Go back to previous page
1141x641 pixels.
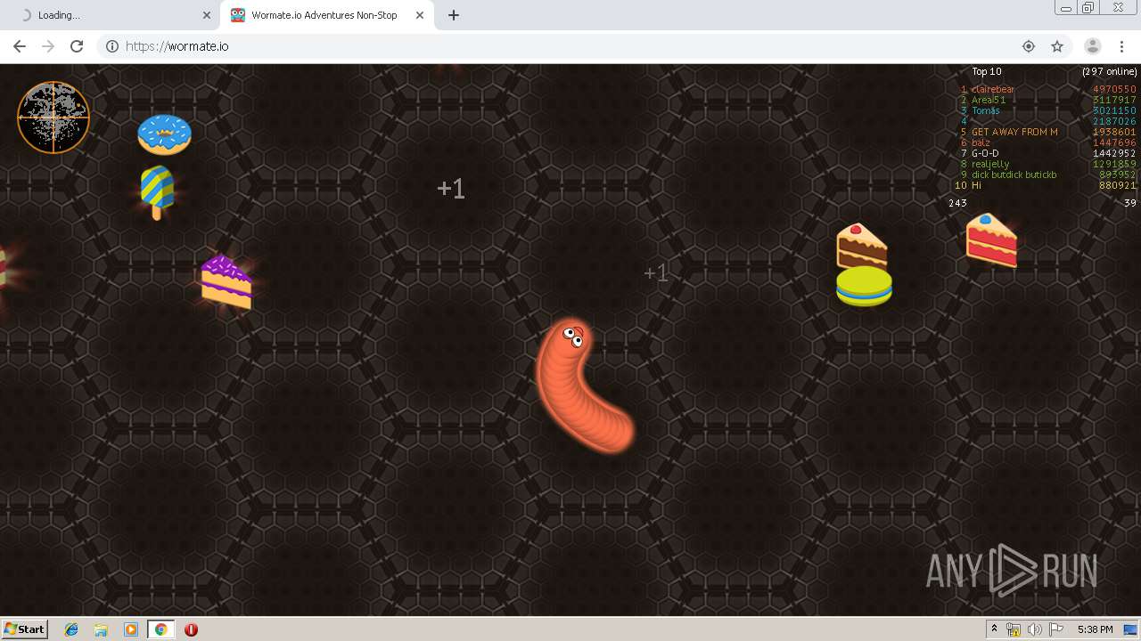20,46
